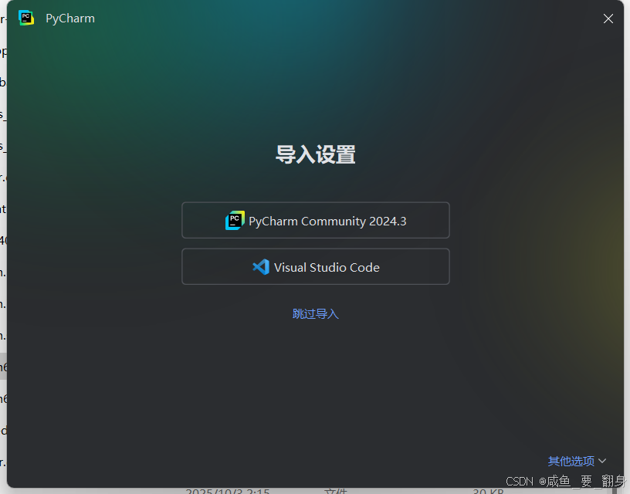Expand the 其他选项 other options dropdown

pyautogui.click(x=577, y=461)
